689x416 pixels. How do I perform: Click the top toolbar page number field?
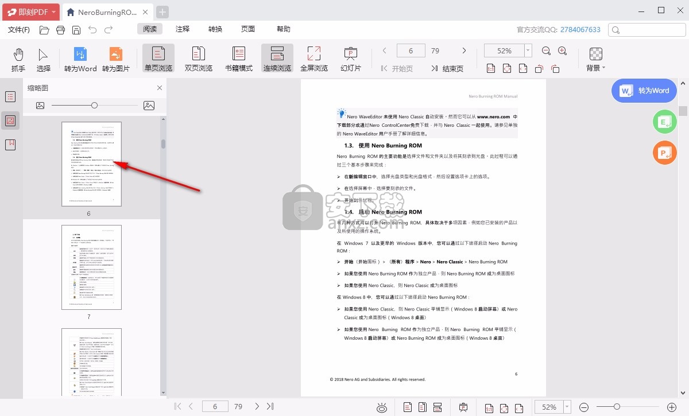tap(411, 50)
